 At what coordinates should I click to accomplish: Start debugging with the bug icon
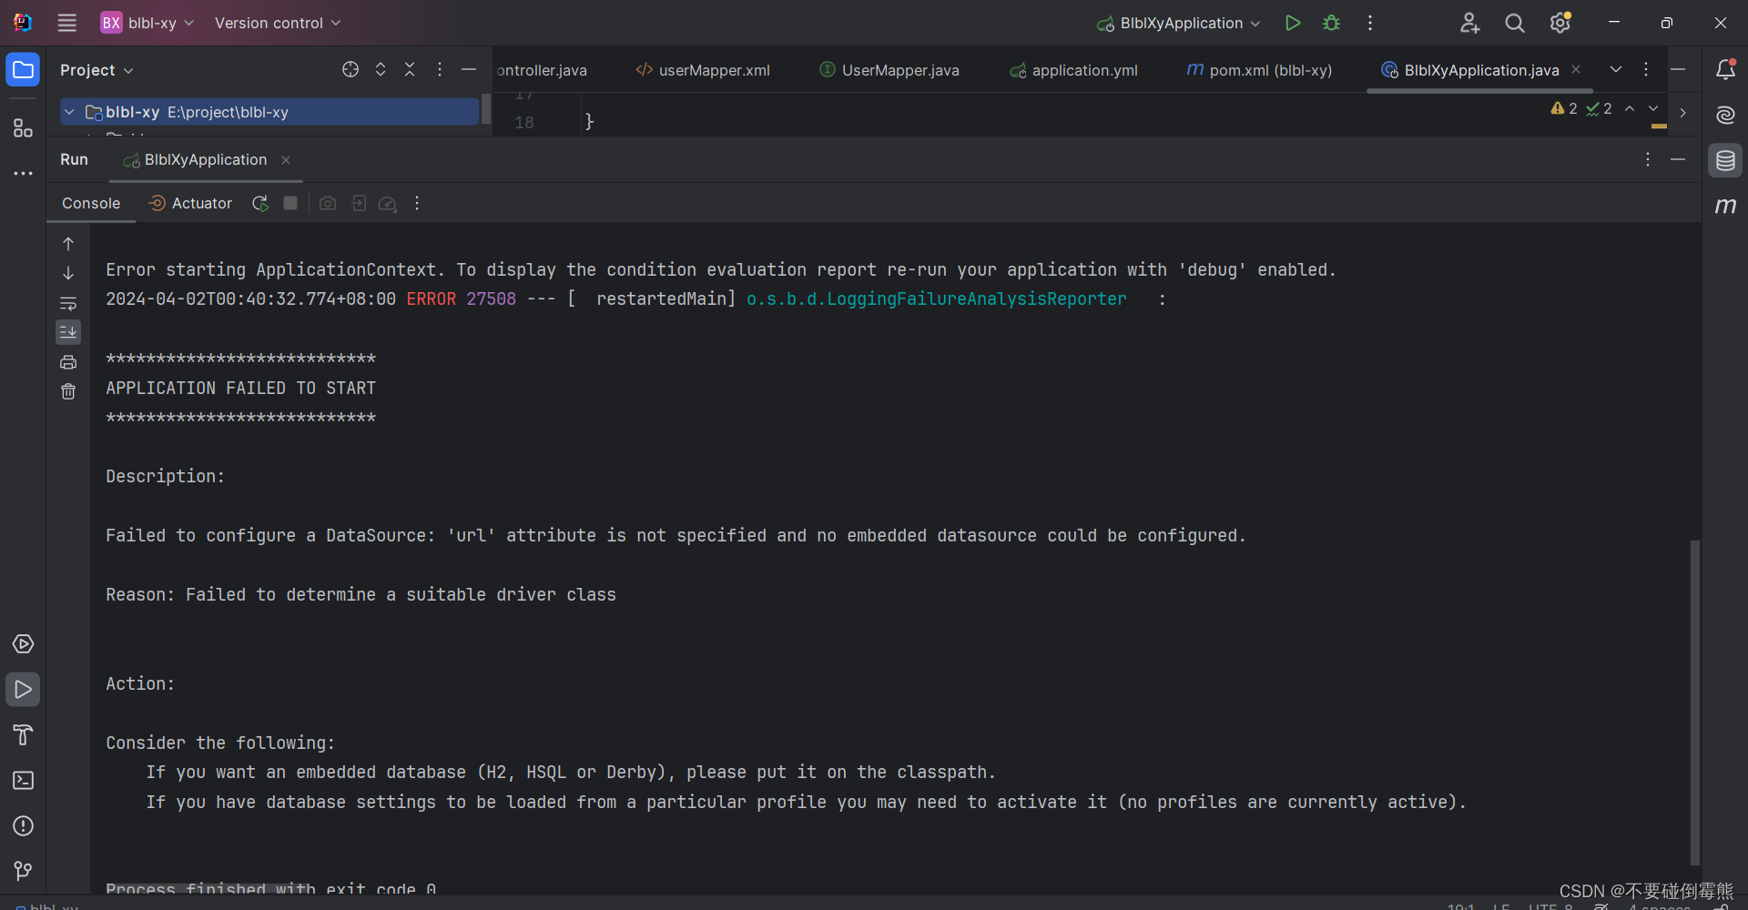tap(1331, 23)
